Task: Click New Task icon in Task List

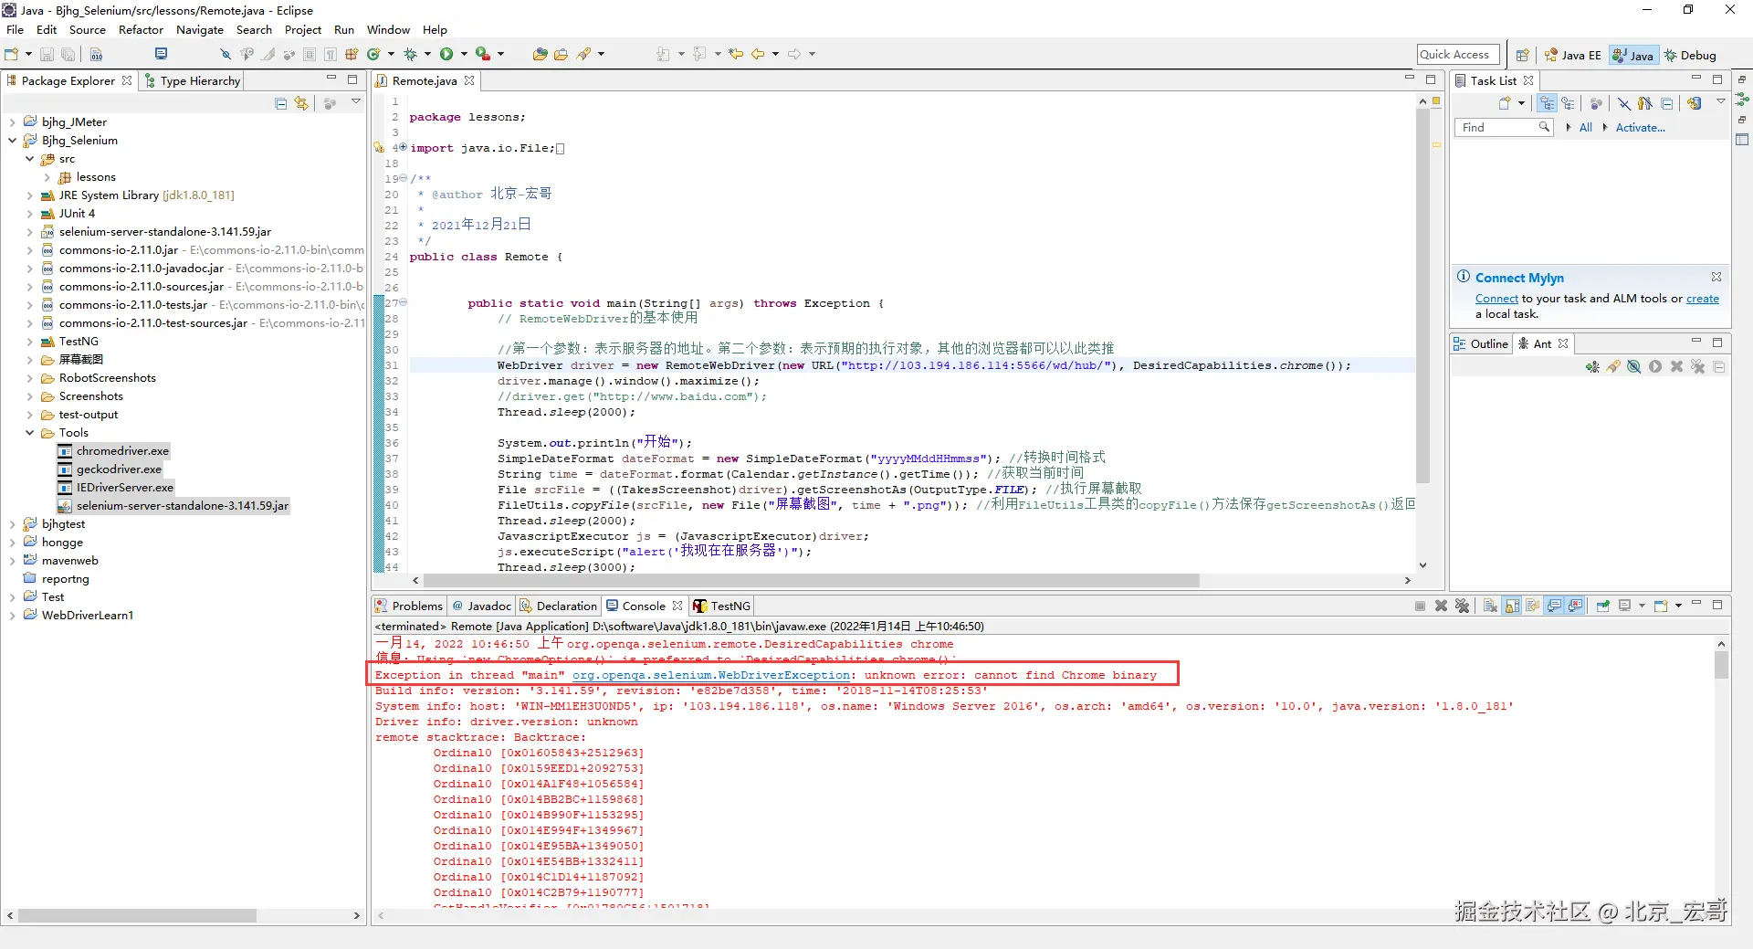Action: pyautogui.click(x=1505, y=104)
